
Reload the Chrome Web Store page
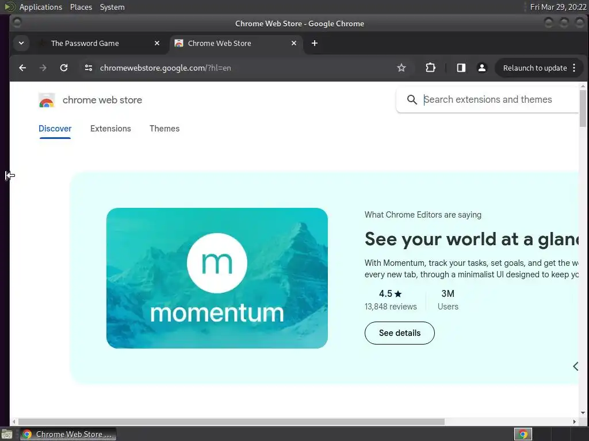[64, 68]
